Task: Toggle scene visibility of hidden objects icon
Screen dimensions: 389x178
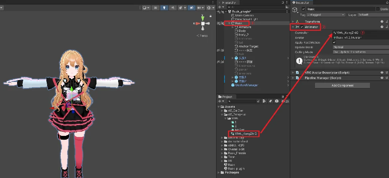Action: pos(191,8)
